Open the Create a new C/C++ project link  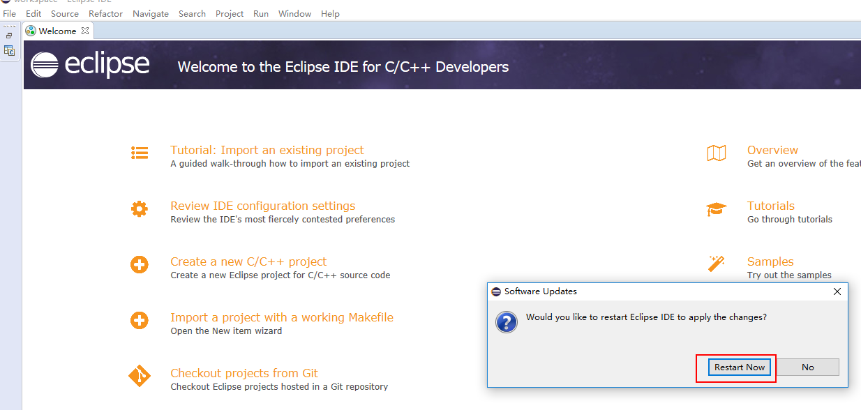[248, 261]
